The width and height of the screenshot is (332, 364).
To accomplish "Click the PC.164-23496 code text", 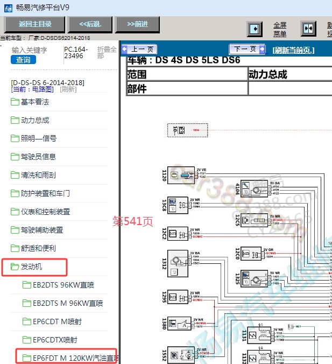I will [76, 53].
